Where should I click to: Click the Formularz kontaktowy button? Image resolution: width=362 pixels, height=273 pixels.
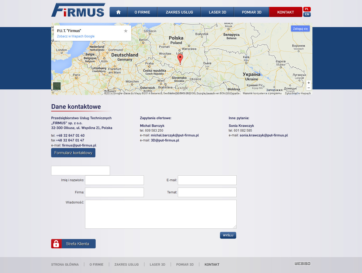click(73, 153)
